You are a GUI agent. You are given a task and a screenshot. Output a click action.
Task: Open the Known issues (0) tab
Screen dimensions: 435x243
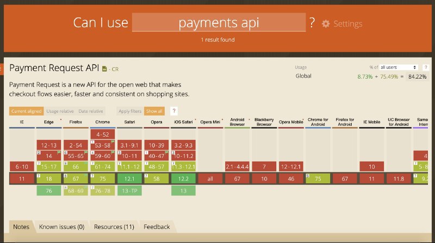pos(61,227)
